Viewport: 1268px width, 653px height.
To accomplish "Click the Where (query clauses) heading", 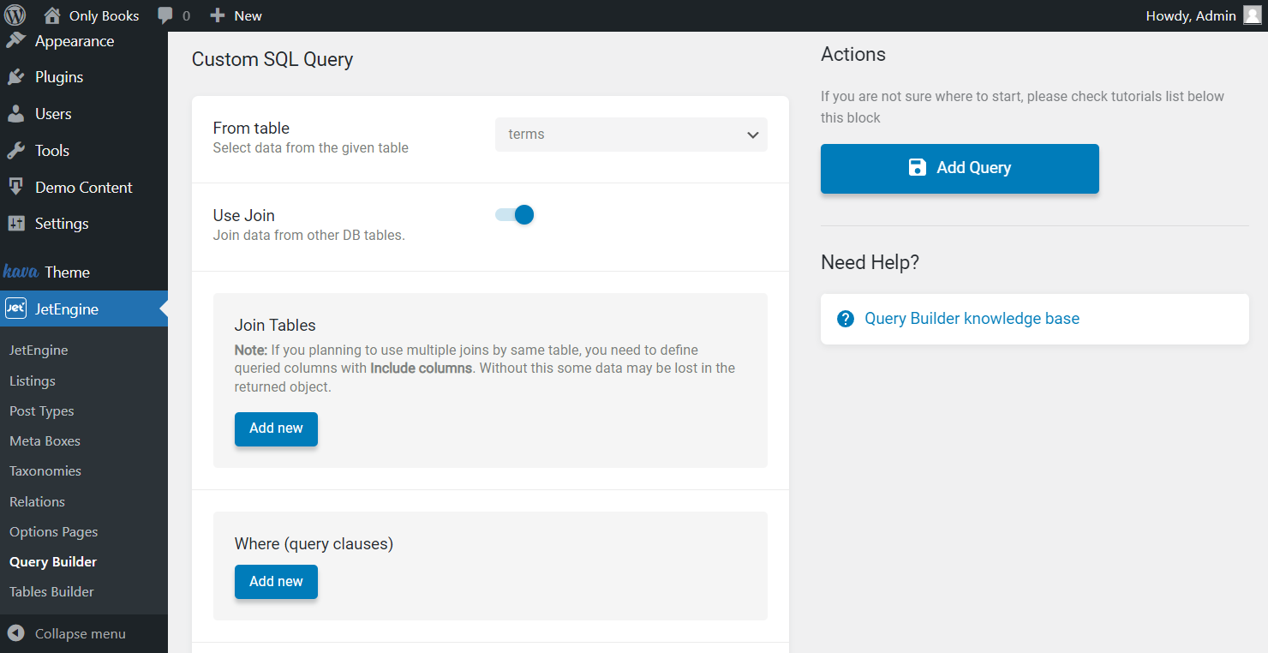I will point(314,544).
